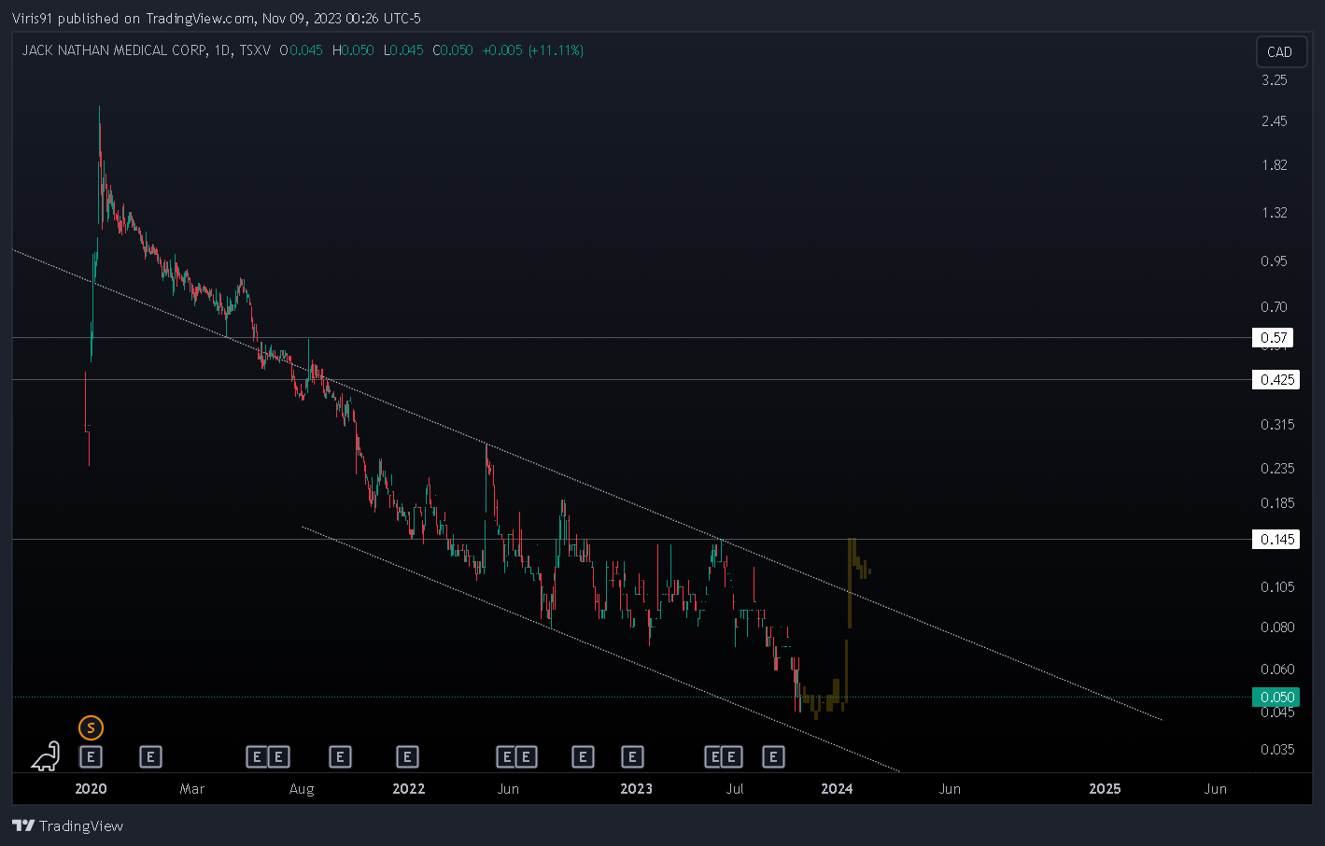Viewport: 1325px width, 846px height.
Task: Click the 0.70 price axis value
Action: (x=1275, y=307)
